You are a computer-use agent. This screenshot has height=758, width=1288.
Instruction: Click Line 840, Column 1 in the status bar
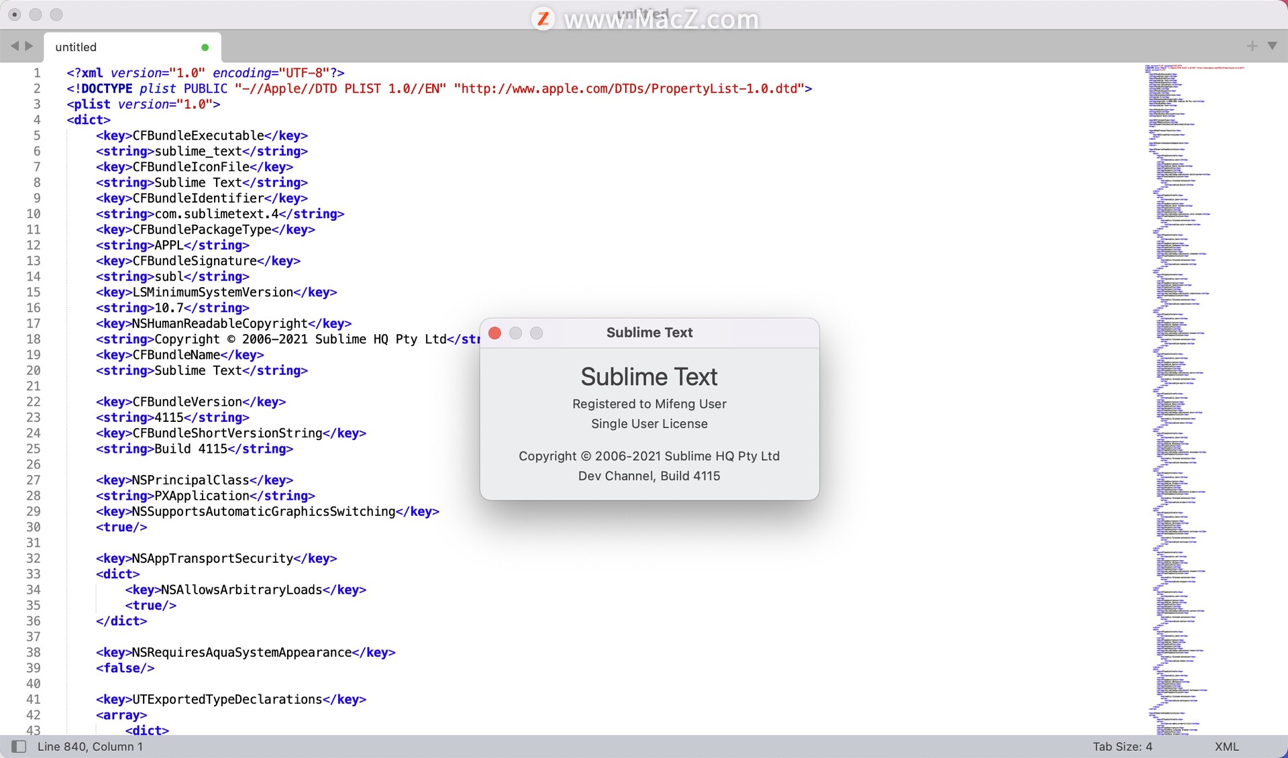click(x=90, y=747)
